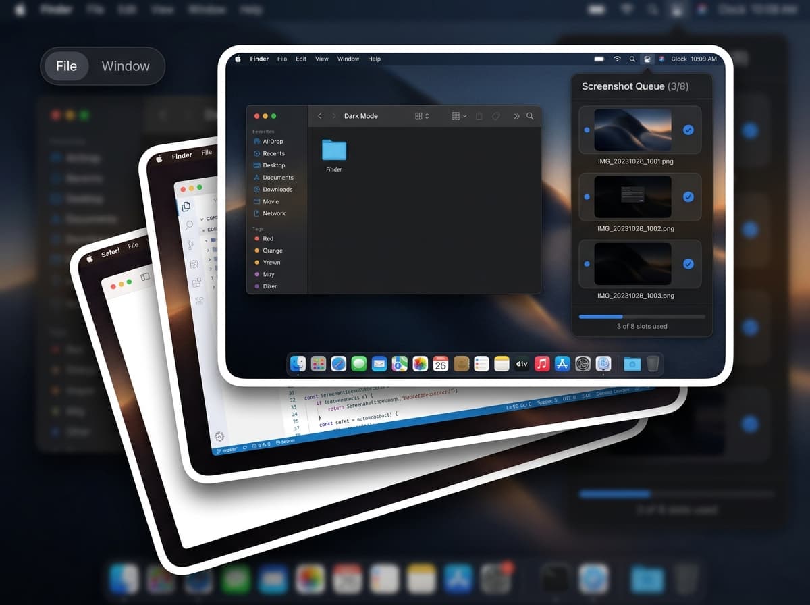Launch Launchpad from the dock
The image size is (810, 605).
[x=318, y=364]
